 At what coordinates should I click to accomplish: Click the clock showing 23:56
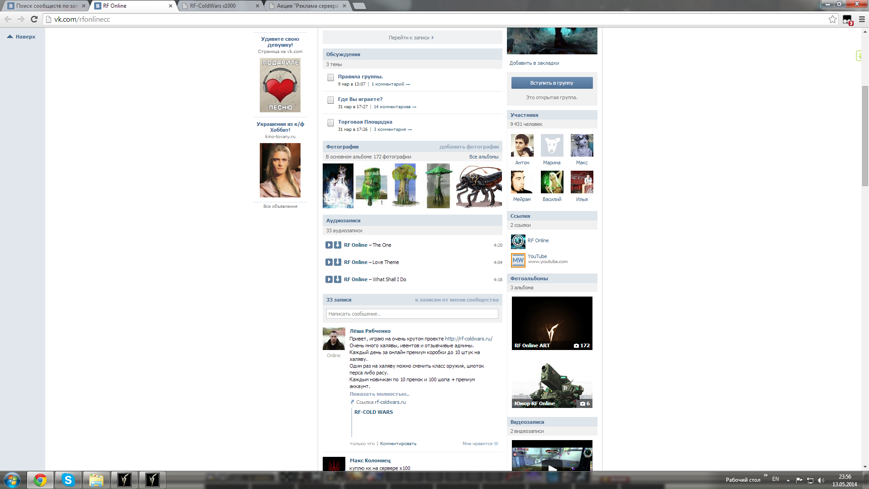(845, 477)
